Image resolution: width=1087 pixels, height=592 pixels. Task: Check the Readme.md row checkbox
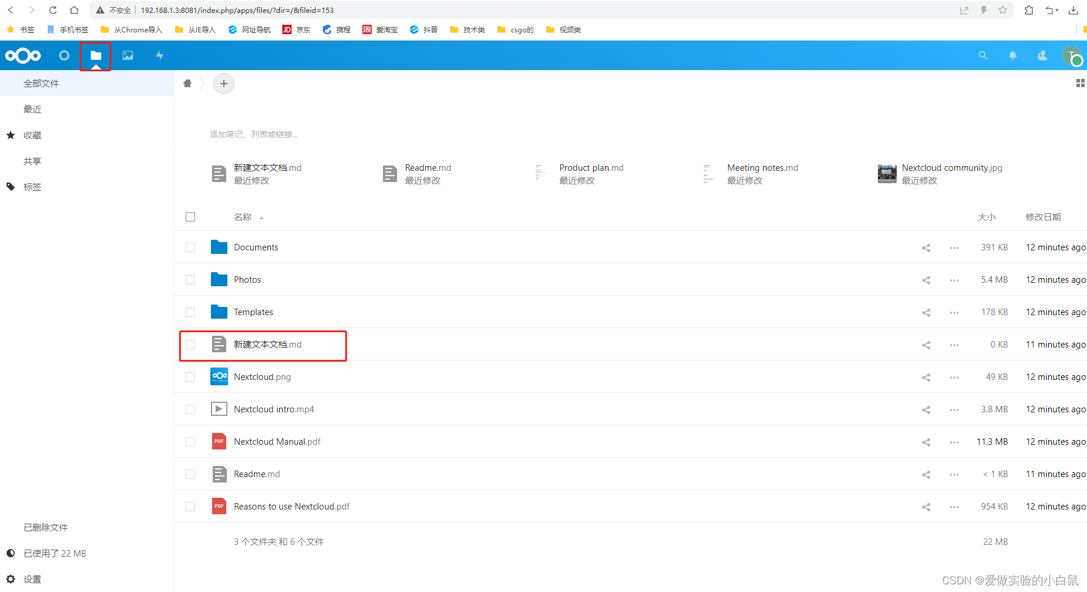[190, 474]
